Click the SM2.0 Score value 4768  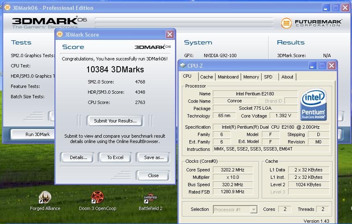[140, 82]
